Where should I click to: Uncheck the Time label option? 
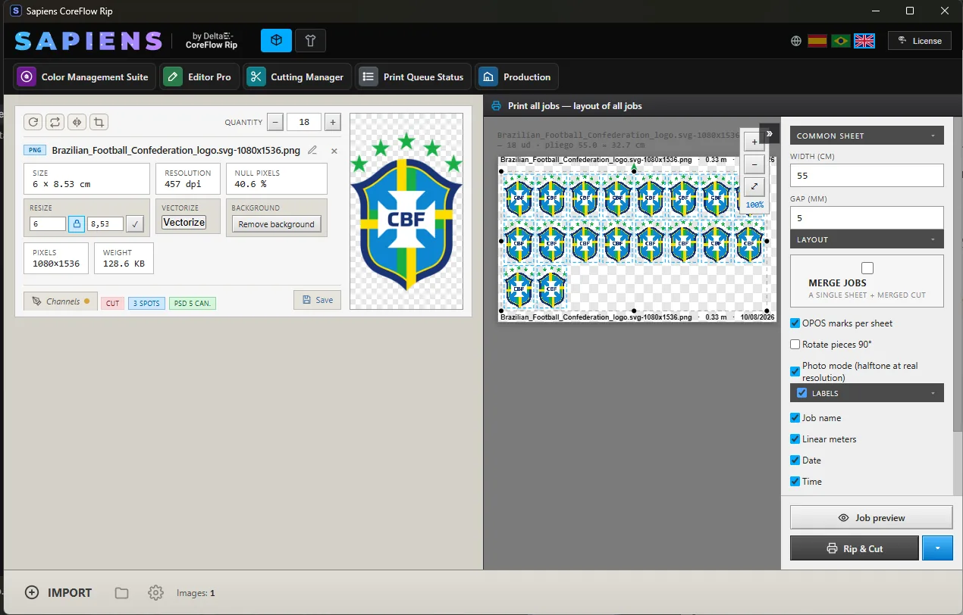795,482
